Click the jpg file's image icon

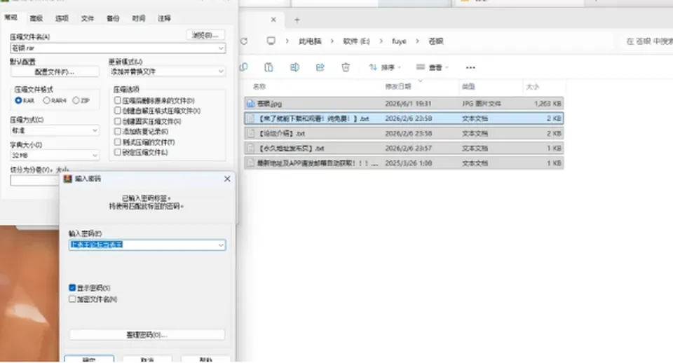[x=251, y=104]
